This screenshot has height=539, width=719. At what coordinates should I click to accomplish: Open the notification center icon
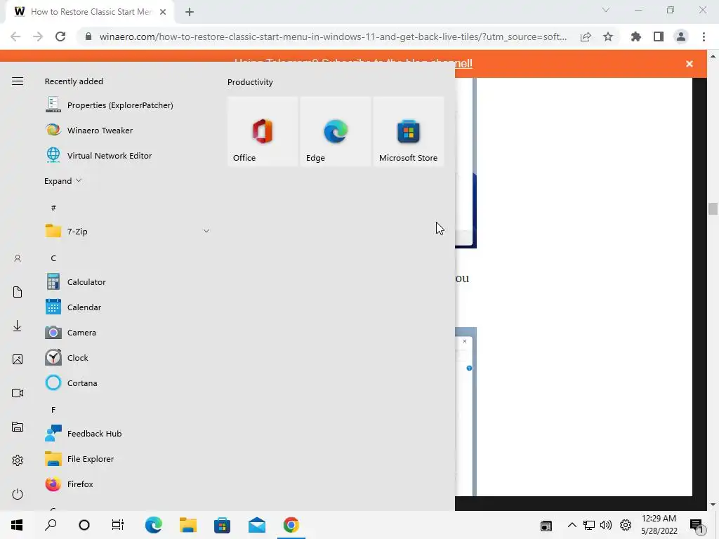[697, 525]
